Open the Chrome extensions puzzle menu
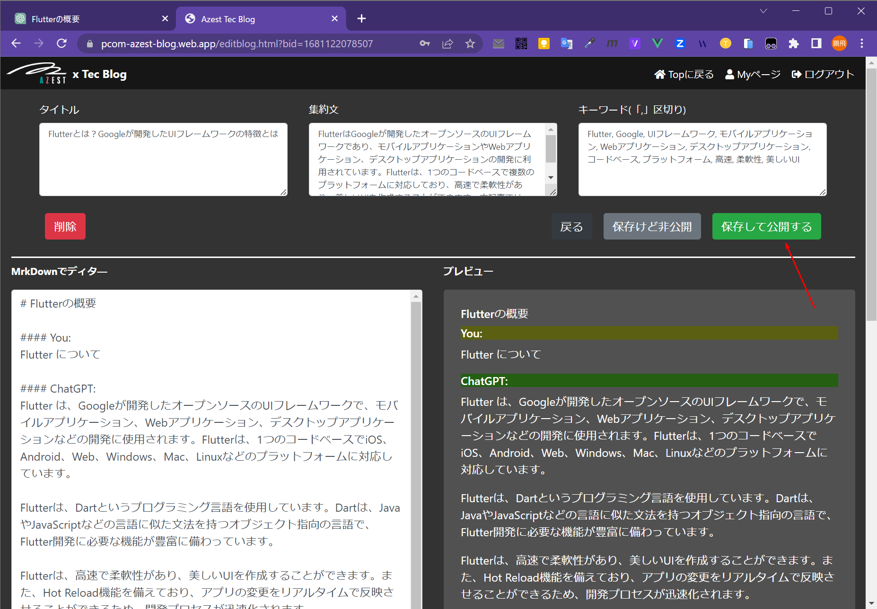 (x=793, y=44)
